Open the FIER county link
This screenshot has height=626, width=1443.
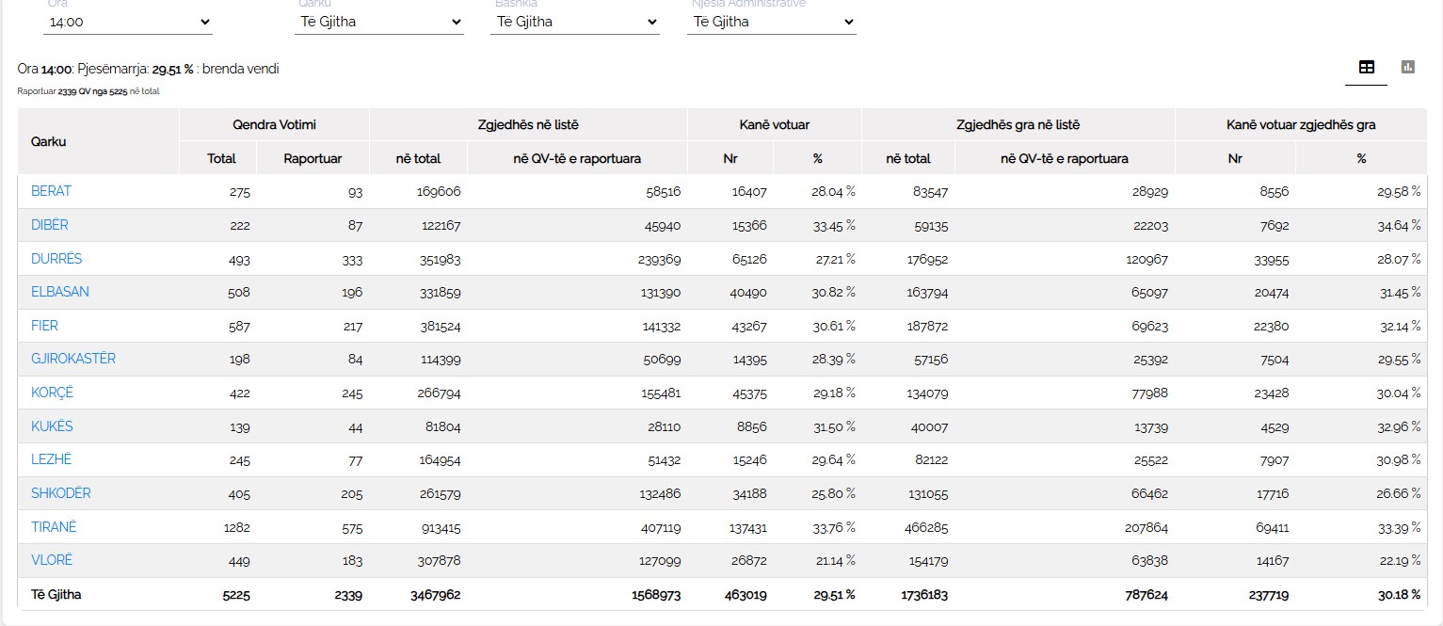tap(44, 326)
